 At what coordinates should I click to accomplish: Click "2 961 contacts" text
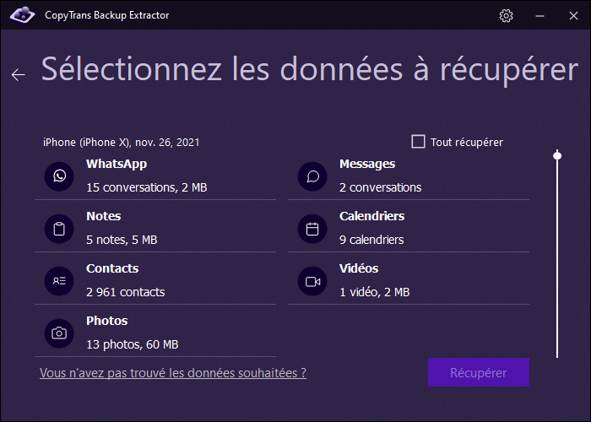pyautogui.click(x=126, y=292)
